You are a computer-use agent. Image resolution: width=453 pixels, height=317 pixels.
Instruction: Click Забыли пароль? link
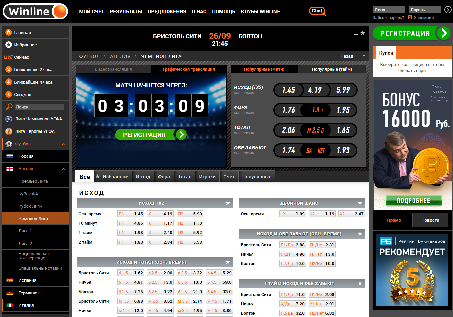[x=388, y=18]
